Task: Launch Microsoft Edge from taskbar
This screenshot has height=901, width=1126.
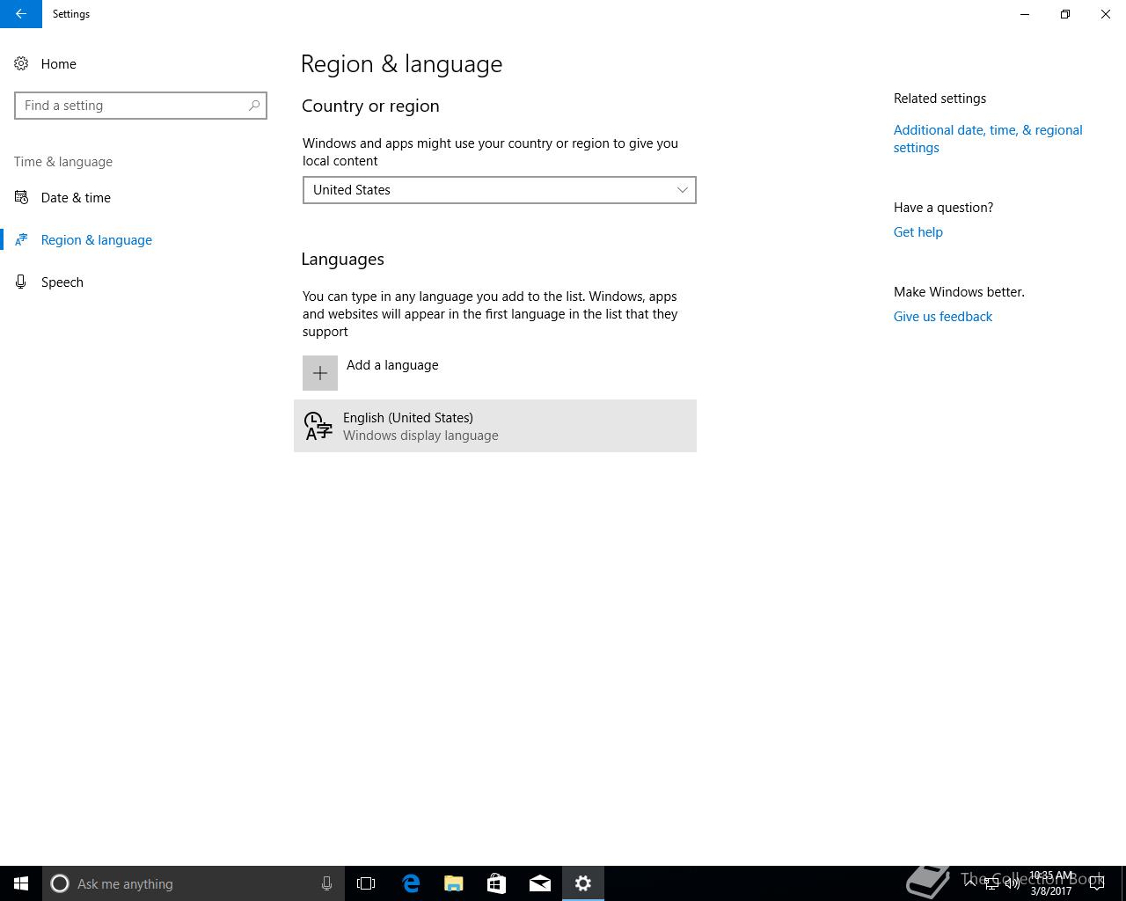Action: (x=411, y=883)
